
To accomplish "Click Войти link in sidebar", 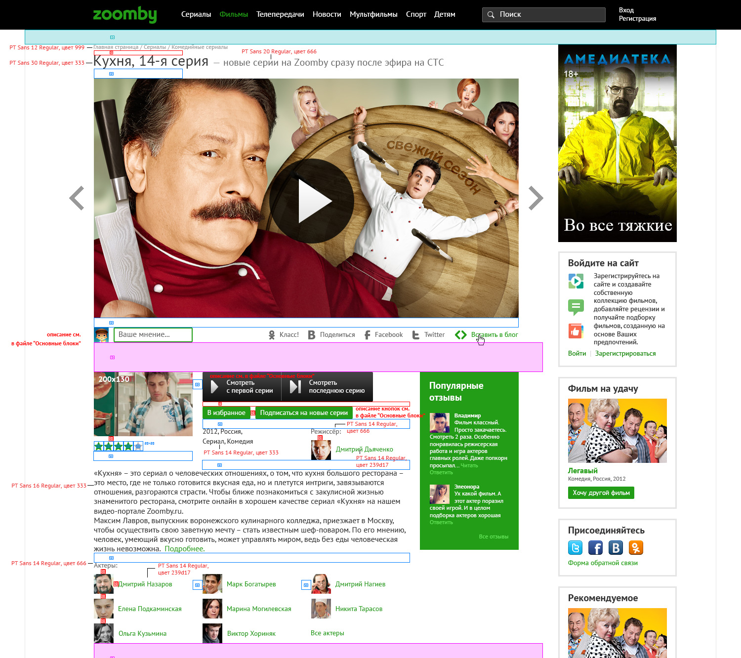I will point(577,354).
